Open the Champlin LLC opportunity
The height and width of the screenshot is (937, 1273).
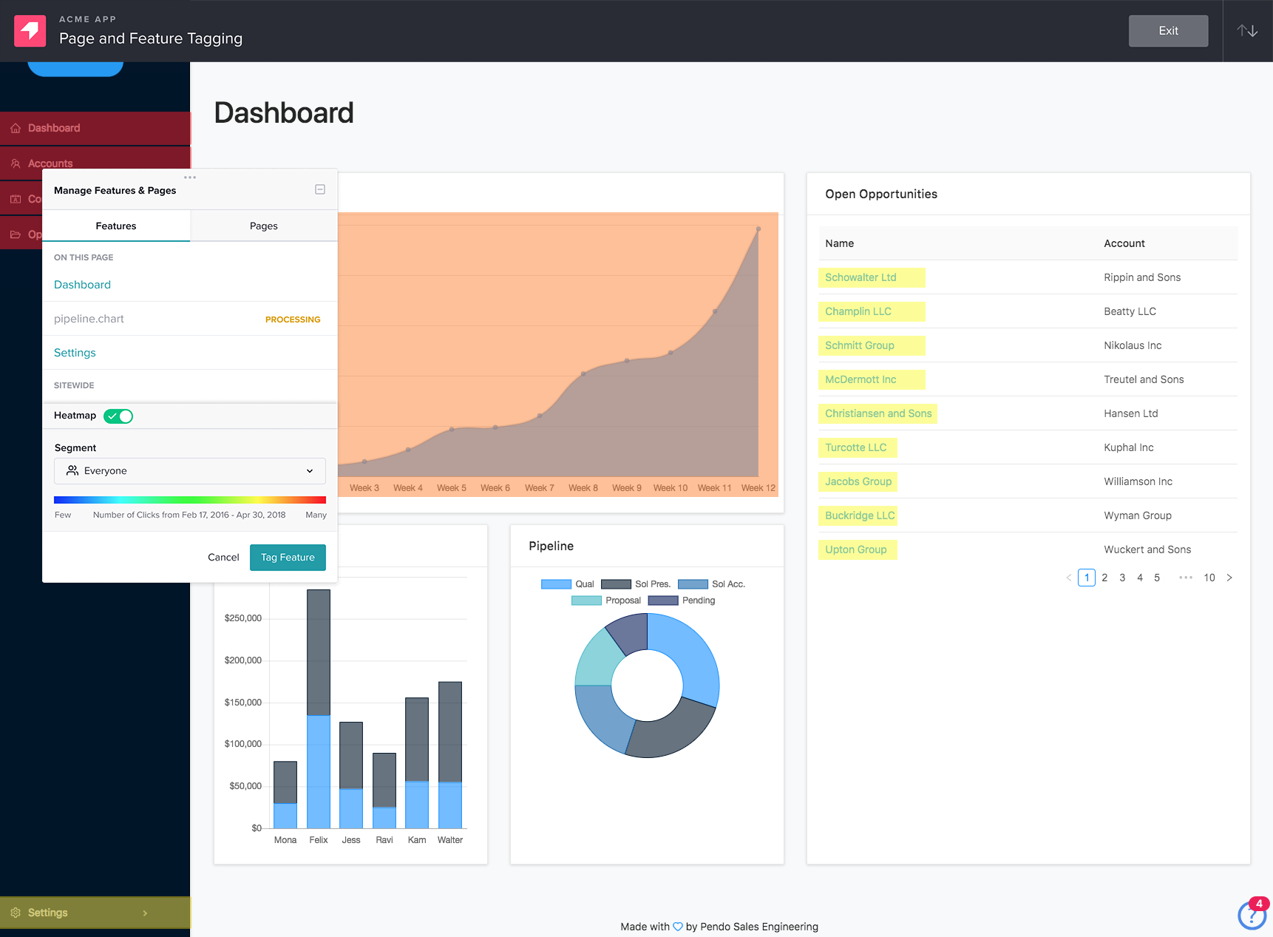tap(858, 311)
